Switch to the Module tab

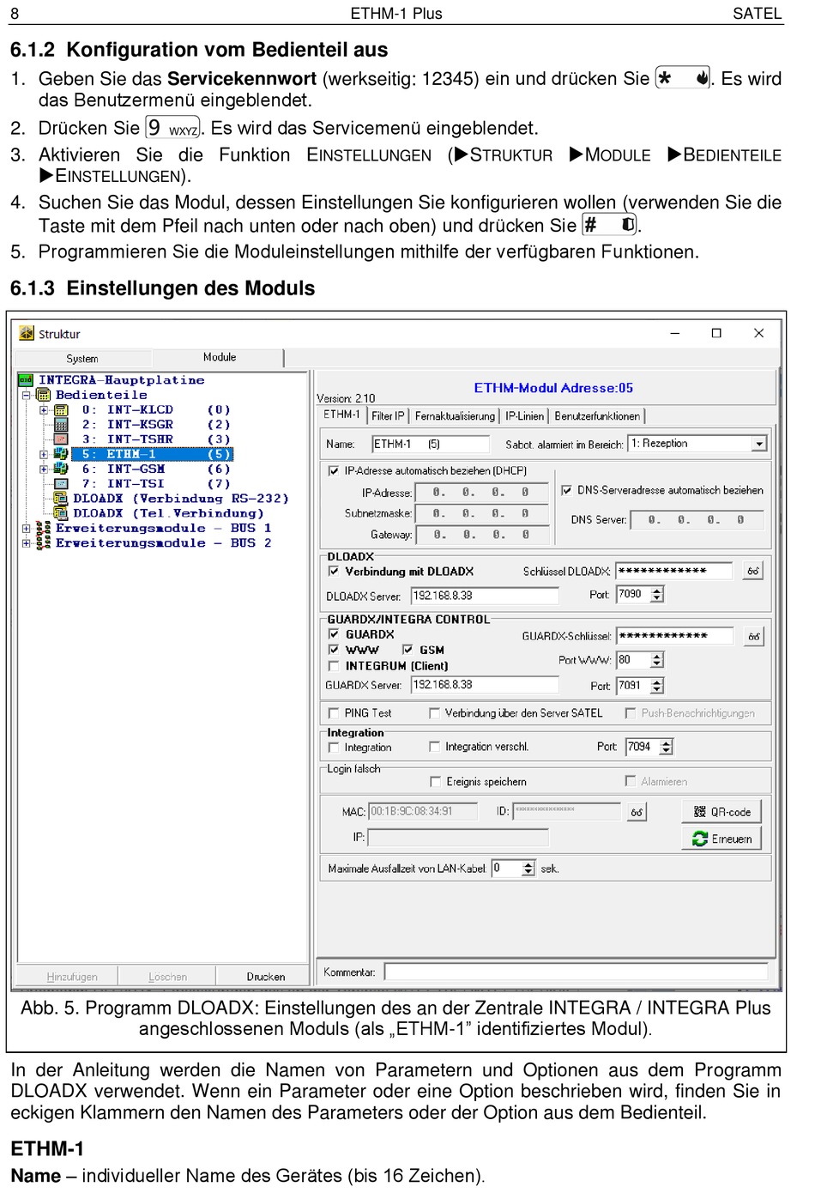pyautogui.click(x=220, y=357)
